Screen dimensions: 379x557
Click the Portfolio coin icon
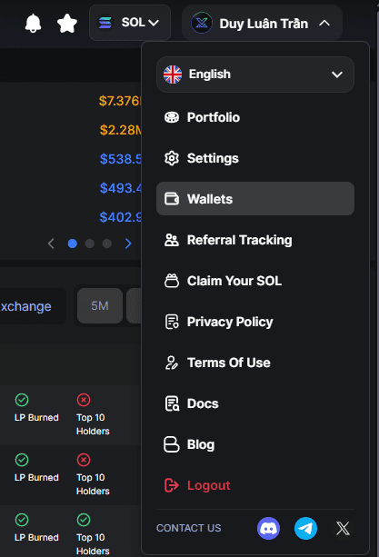[172, 117]
